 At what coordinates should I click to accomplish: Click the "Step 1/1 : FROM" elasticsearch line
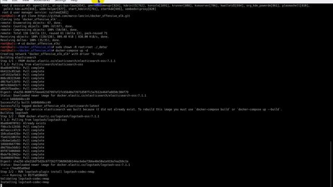pos(58,61)
